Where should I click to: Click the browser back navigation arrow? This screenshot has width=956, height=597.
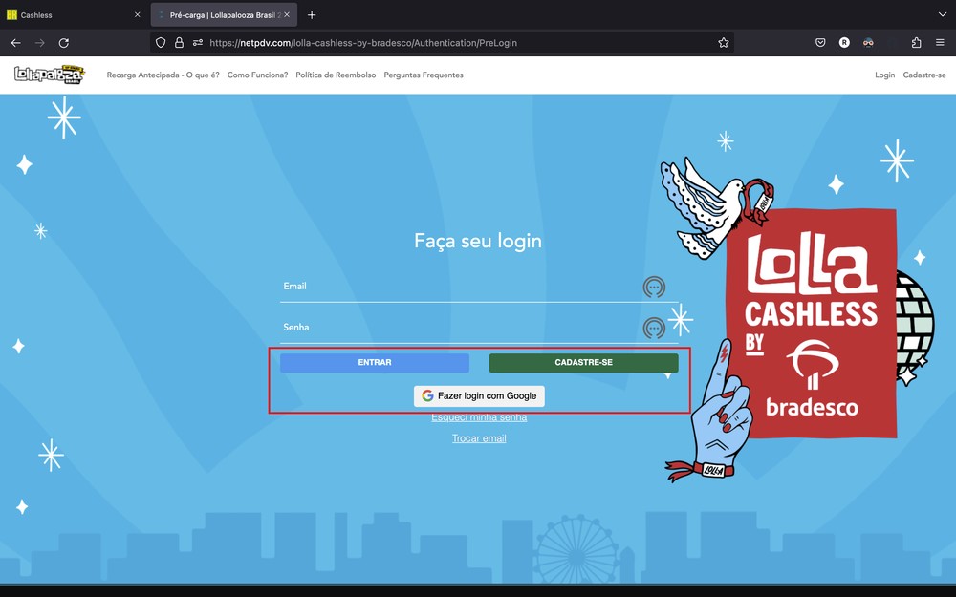coord(15,42)
